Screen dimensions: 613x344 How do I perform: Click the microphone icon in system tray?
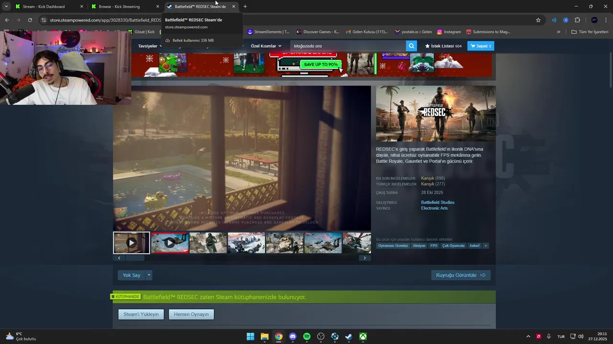click(x=549, y=336)
